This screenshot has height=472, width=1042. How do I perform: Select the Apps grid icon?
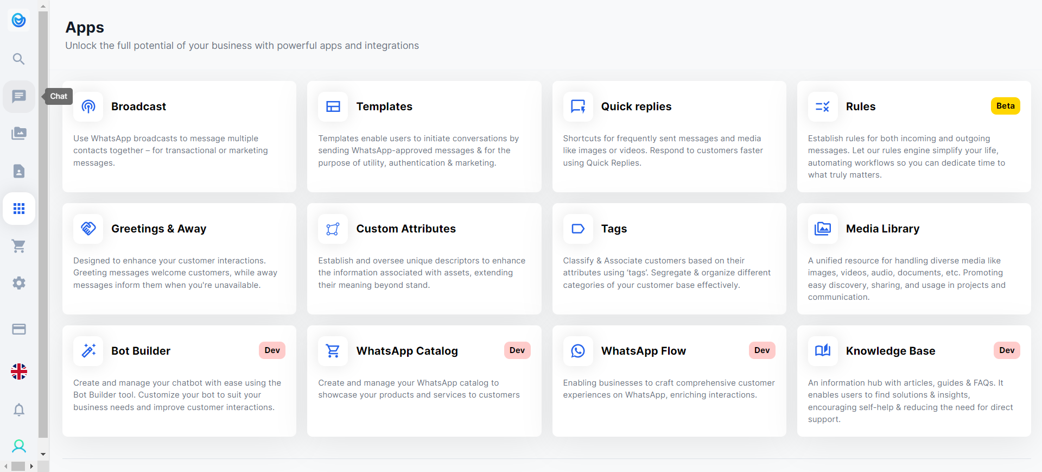19,209
